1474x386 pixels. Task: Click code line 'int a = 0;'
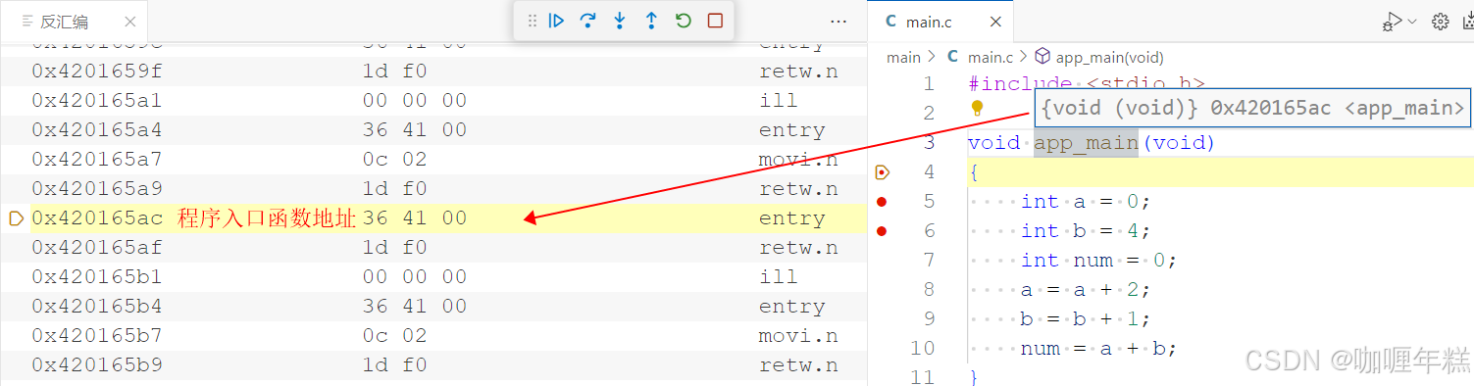[1085, 202]
